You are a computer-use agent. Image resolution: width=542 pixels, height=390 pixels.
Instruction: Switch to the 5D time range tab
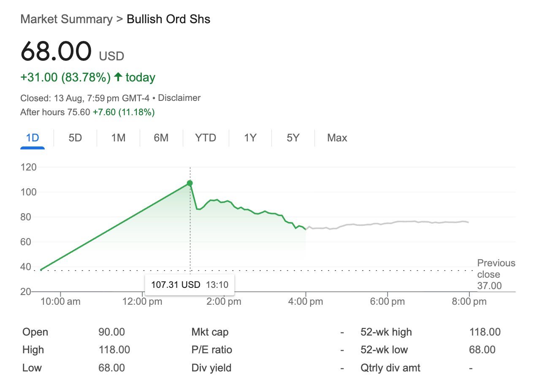(x=75, y=138)
